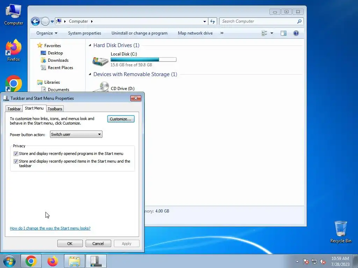Click the computer icon in address bar
358x268 pixels.
59,21
